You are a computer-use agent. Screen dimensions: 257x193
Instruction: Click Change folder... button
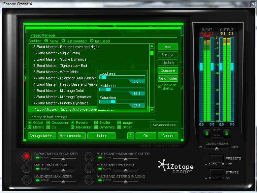coord(42,136)
